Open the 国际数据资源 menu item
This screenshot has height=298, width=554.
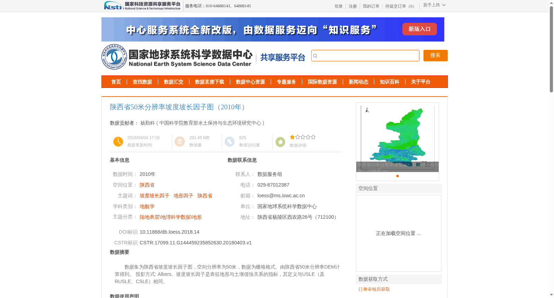tap(322, 82)
